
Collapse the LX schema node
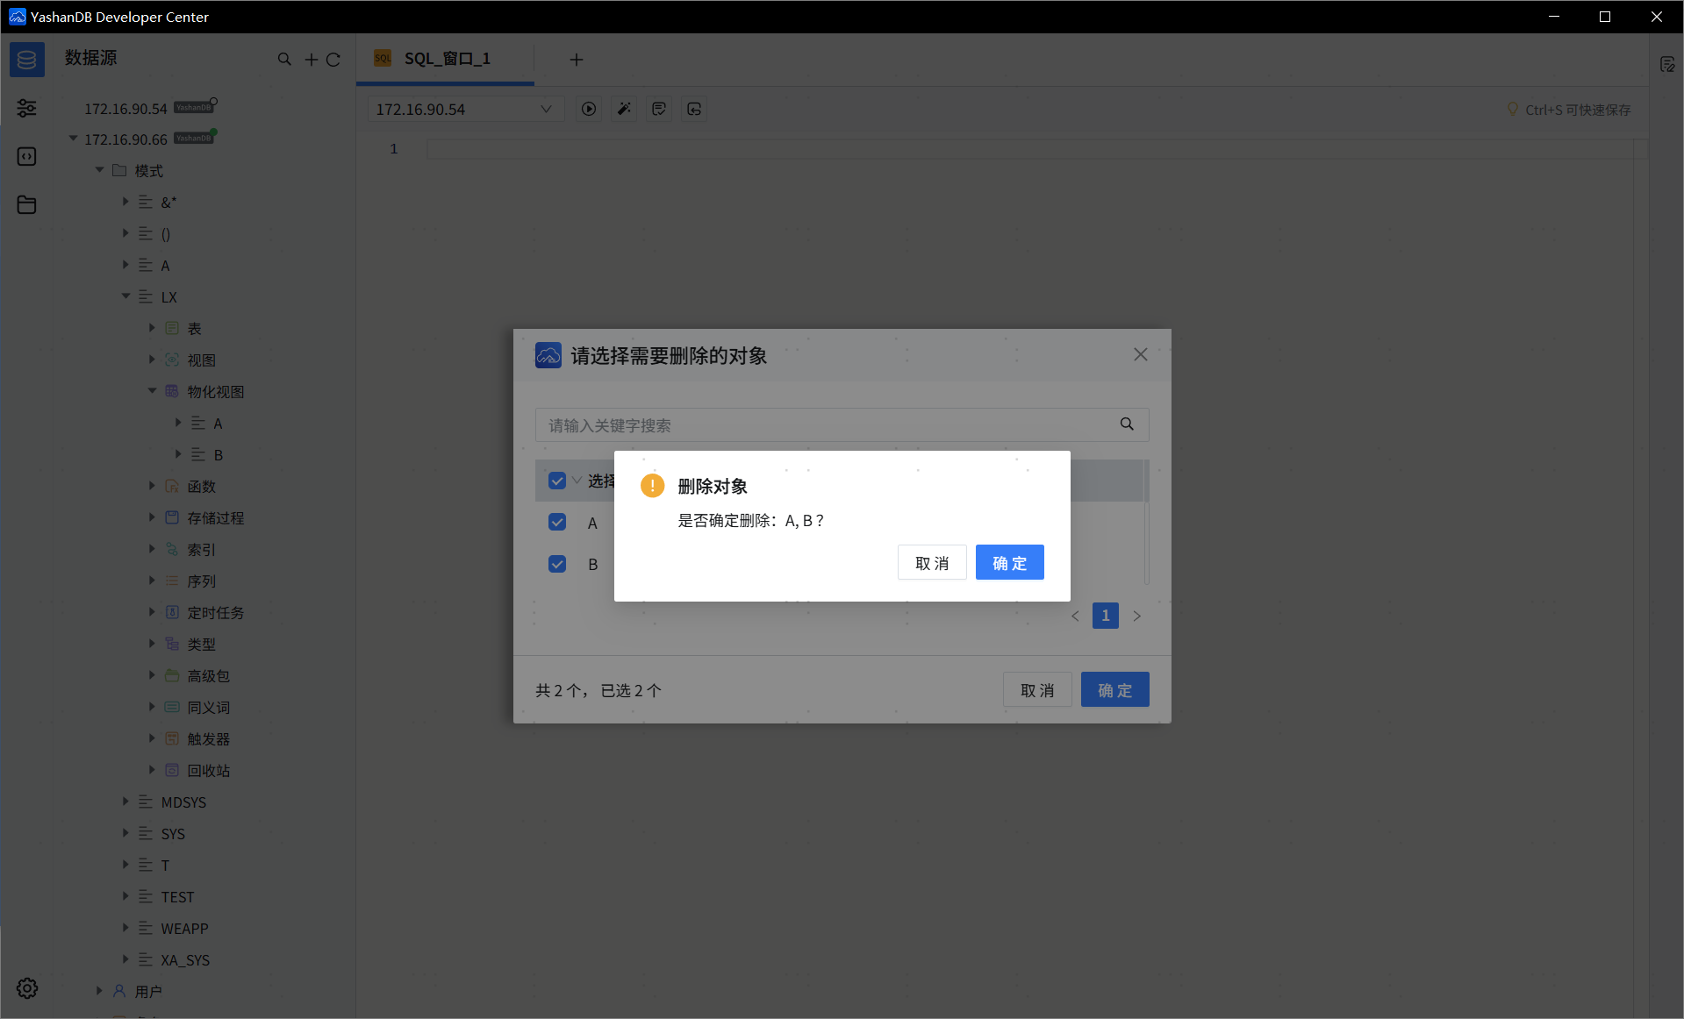pyautogui.click(x=126, y=296)
